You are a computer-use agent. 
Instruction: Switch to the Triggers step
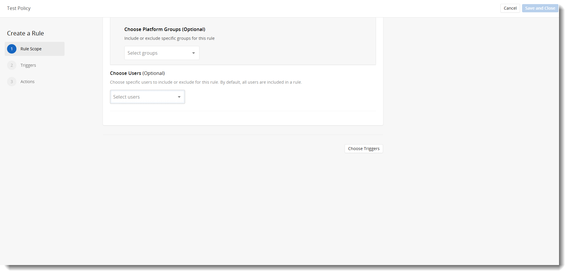point(28,65)
